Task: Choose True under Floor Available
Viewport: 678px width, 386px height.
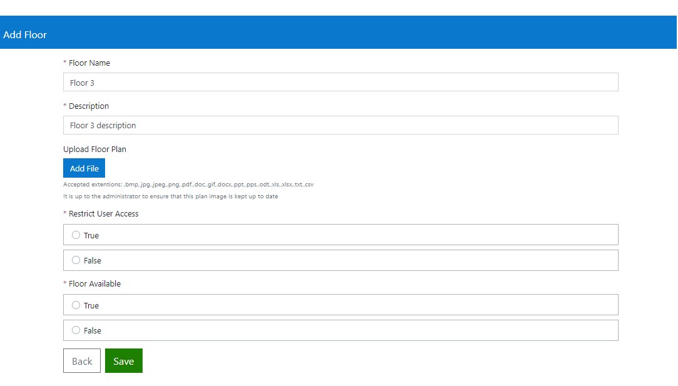Action: point(76,305)
